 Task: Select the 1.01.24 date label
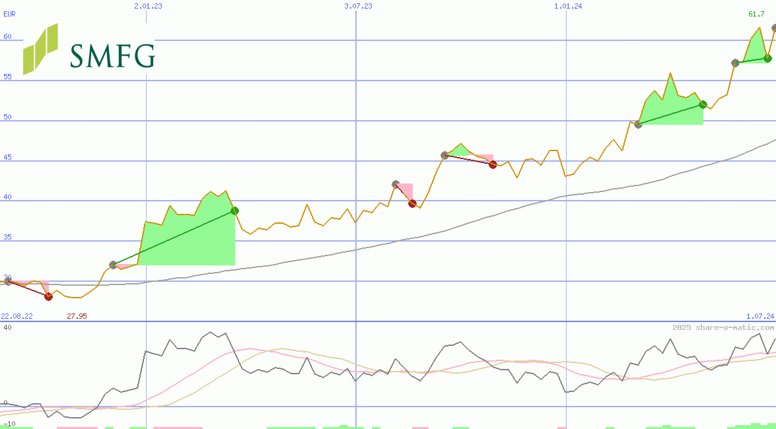[x=568, y=6]
